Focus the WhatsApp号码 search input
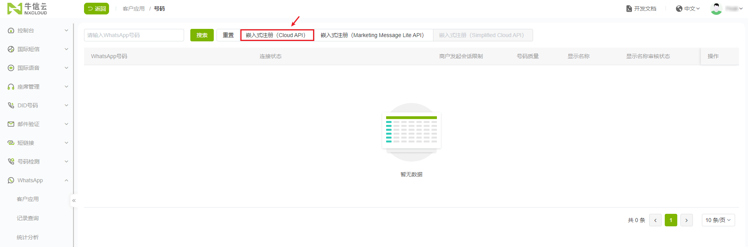This screenshot has width=748, height=247. click(134, 35)
